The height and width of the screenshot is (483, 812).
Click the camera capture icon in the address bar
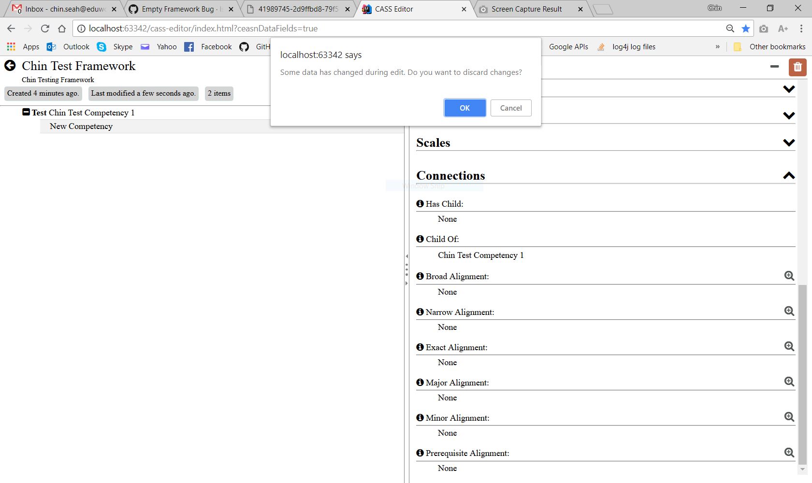[x=764, y=28]
